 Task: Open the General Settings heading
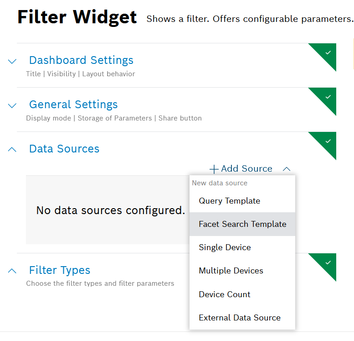(x=73, y=105)
